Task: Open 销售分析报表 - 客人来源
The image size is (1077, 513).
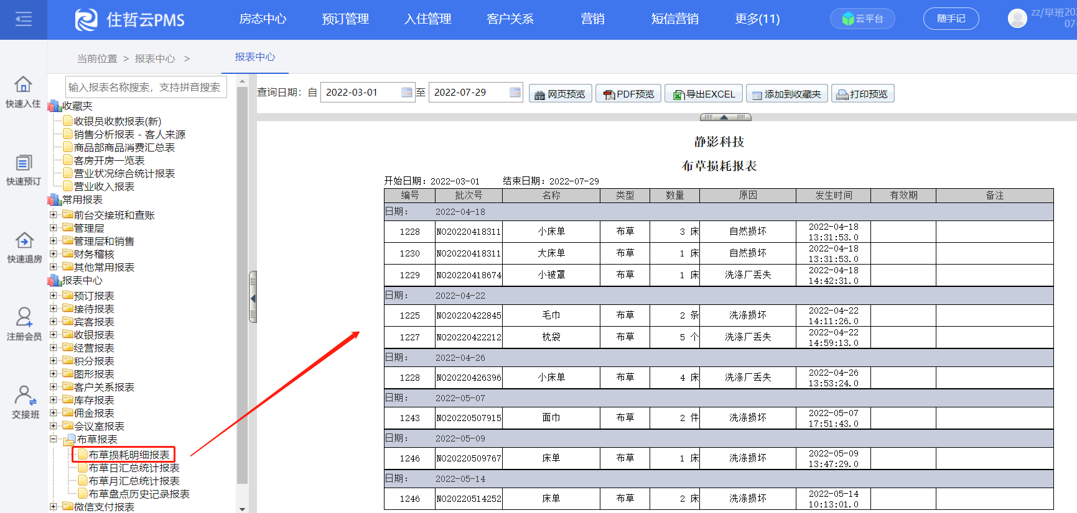Action: [129, 134]
